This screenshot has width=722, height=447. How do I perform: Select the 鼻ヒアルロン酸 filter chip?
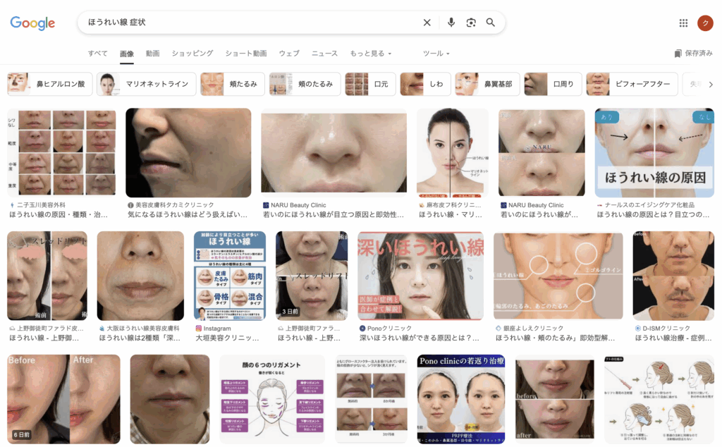pos(50,84)
